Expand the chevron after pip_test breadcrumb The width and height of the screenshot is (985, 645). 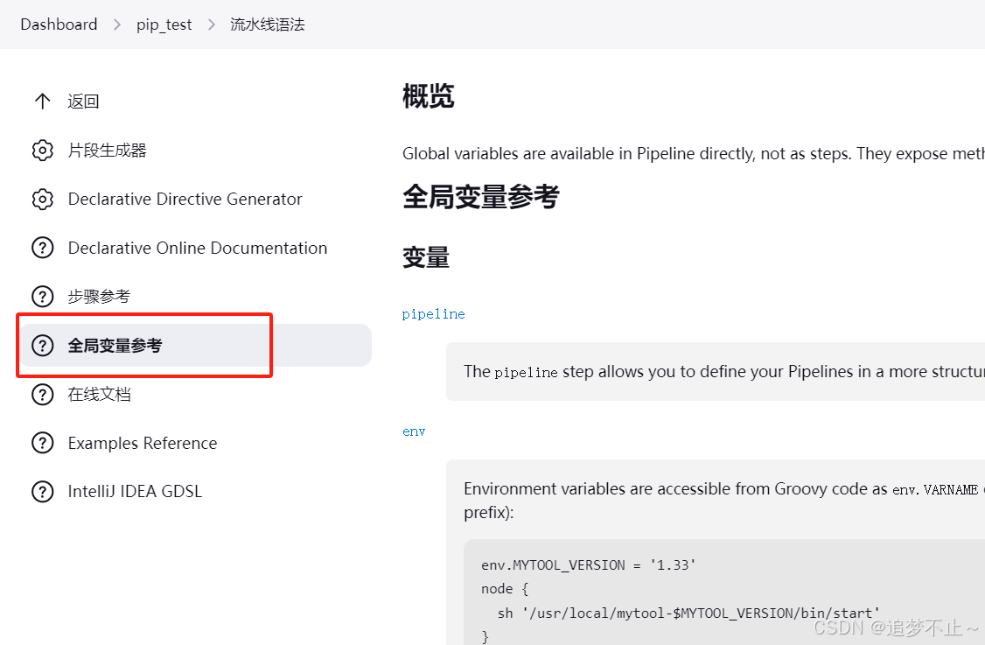(211, 25)
